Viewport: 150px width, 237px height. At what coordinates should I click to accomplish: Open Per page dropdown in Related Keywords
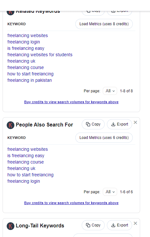pyautogui.click(x=110, y=91)
